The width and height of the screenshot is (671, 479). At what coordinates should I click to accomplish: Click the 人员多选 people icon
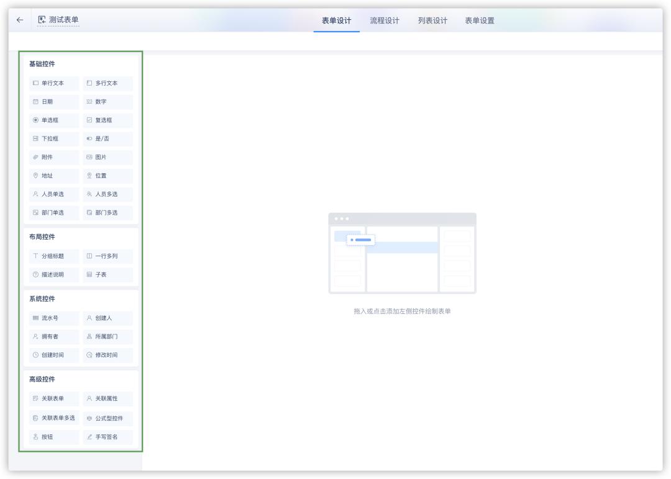[x=89, y=194]
